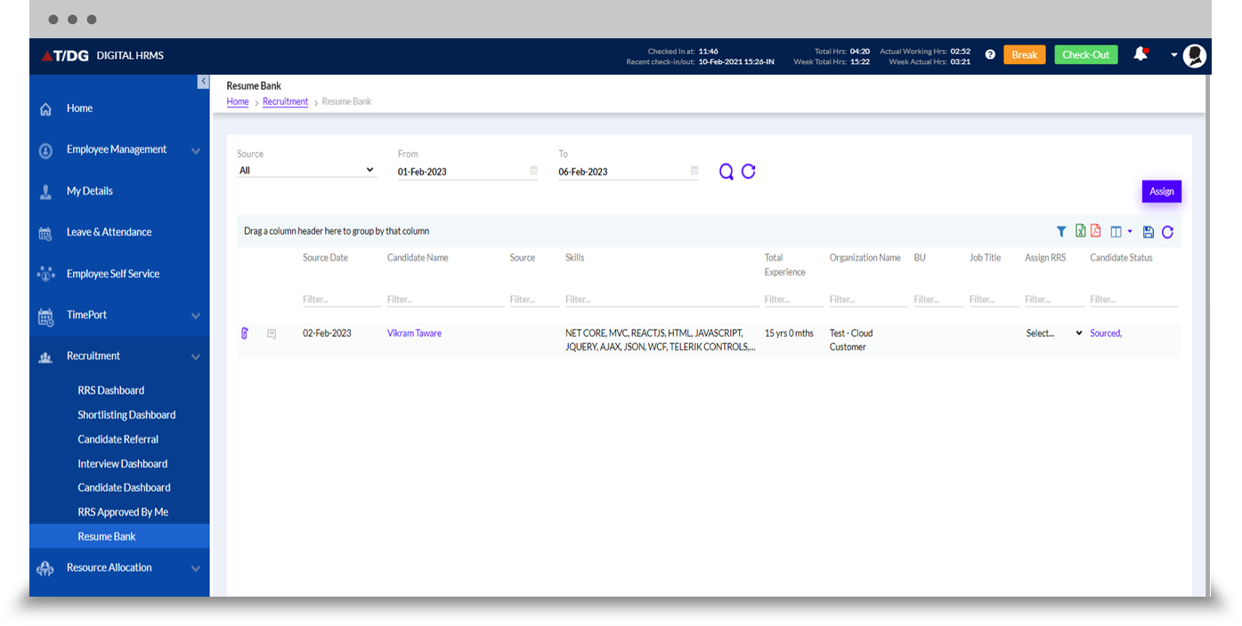Expand the TimePort chevron

[196, 316]
